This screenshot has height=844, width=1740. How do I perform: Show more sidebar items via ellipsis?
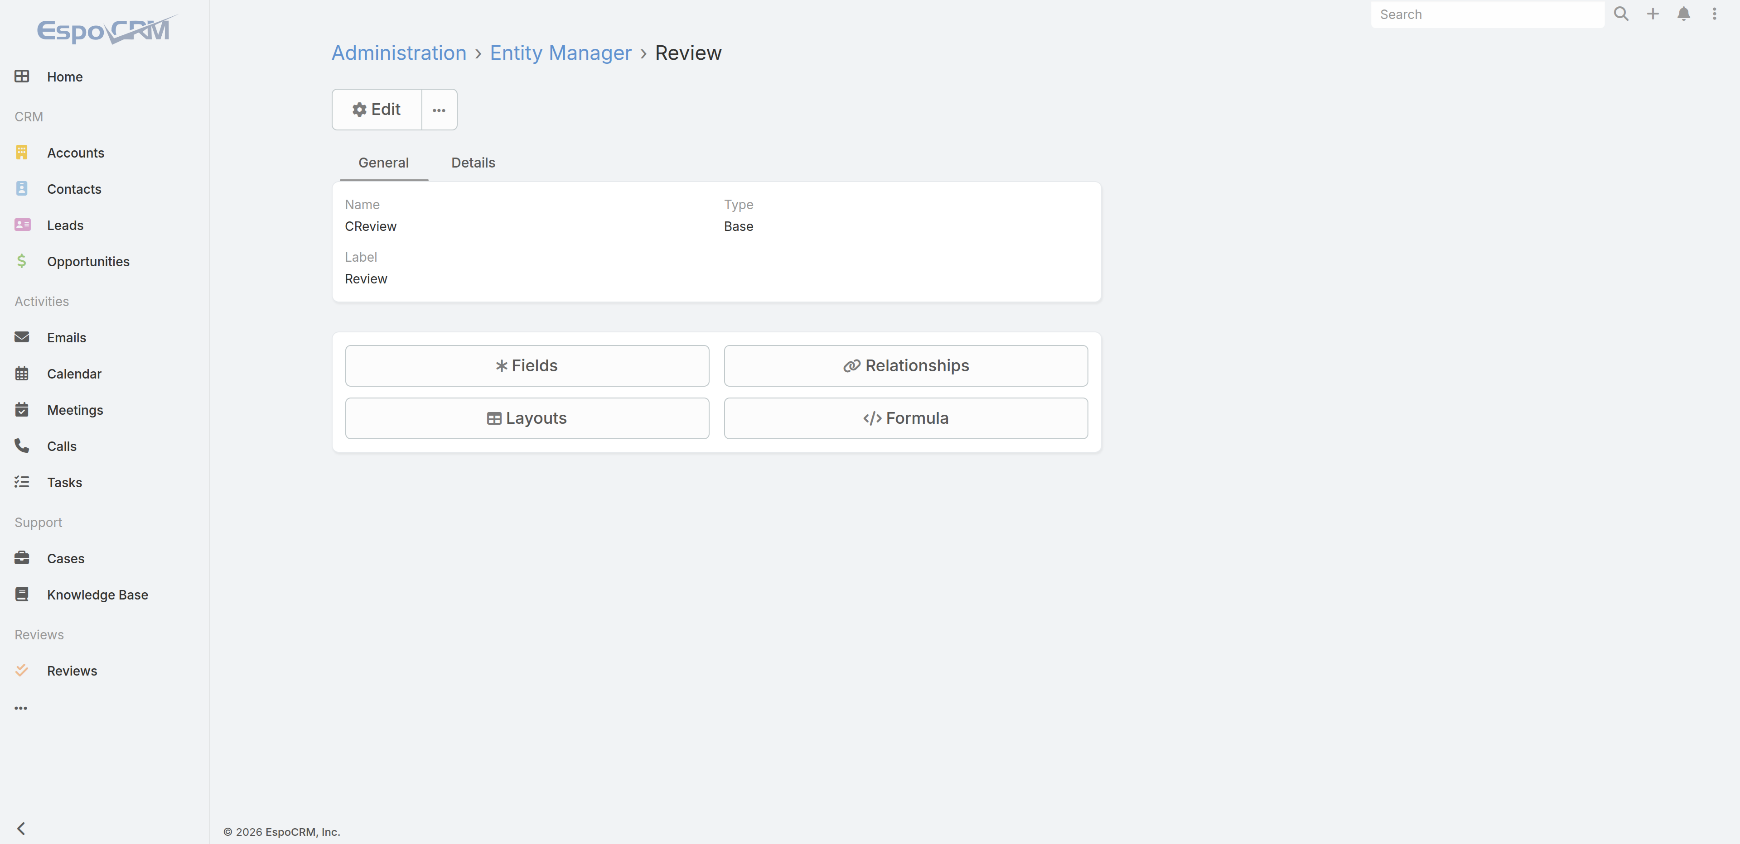click(x=21, y=708)
